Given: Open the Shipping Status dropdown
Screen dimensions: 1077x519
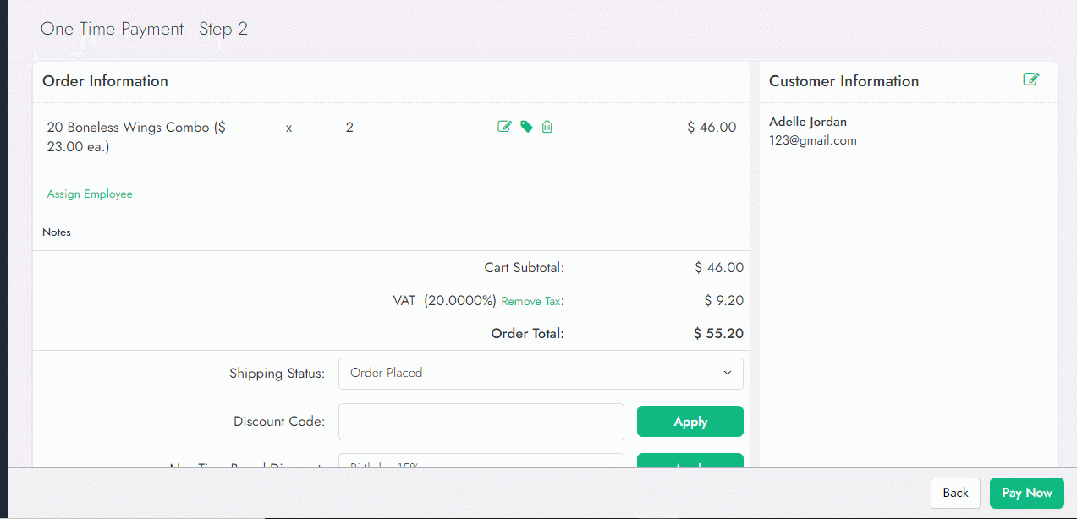Looking at the screenshot, I should [x=541, y=373].
